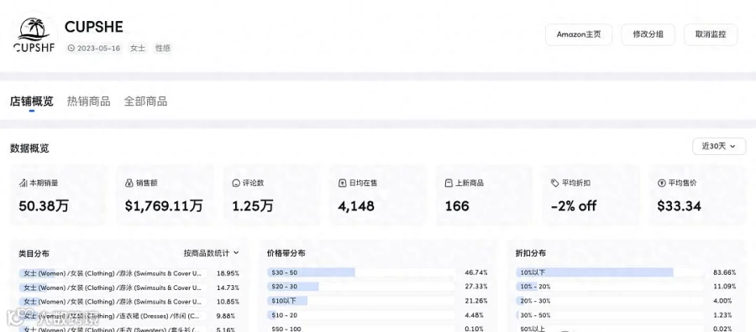This screenshot has height=332, width=756.
Task: Click the new products icon
Action: [x=449, y=184]
